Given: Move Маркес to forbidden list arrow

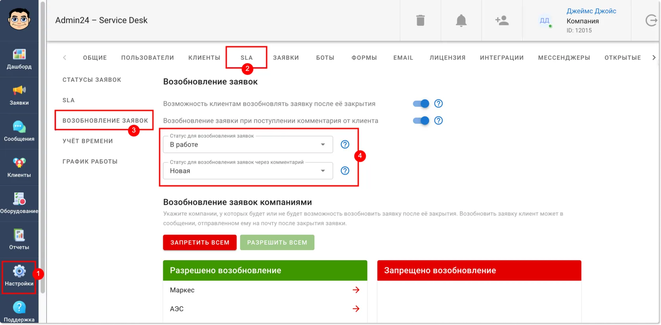Looking at the screenshot, I should click(x=356, y=290).
